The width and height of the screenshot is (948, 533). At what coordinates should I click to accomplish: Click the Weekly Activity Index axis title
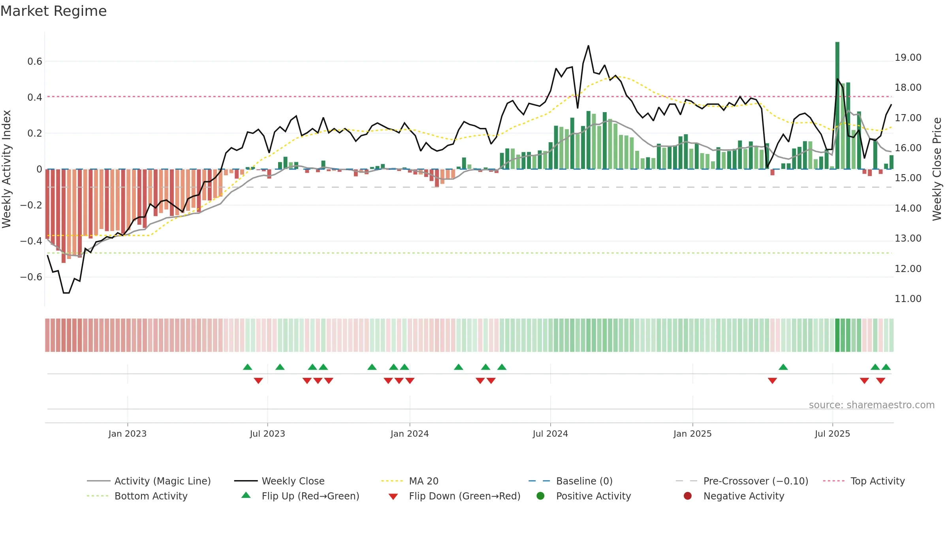pyautogui.click(x=6, y=169)
